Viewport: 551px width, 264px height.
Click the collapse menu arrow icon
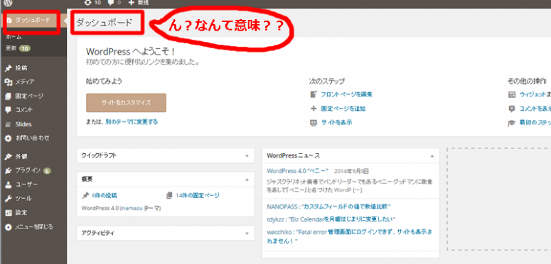pos(9,227)
